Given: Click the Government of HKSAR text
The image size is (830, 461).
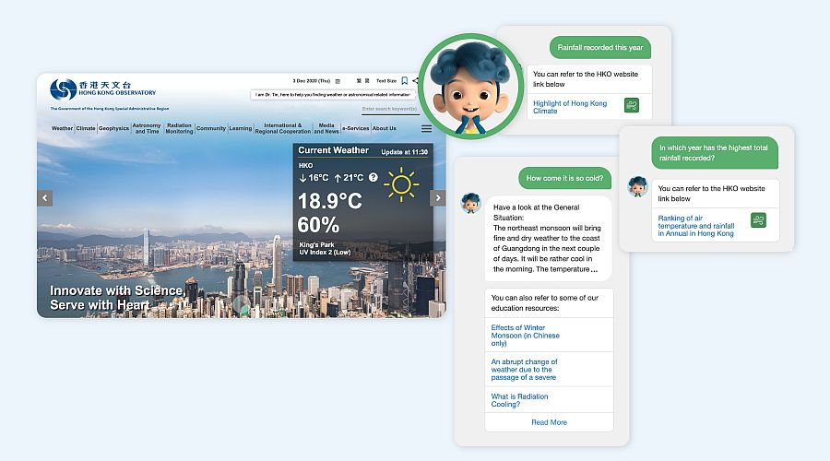Looking at the screenshot, I should (x=110, y=109).
